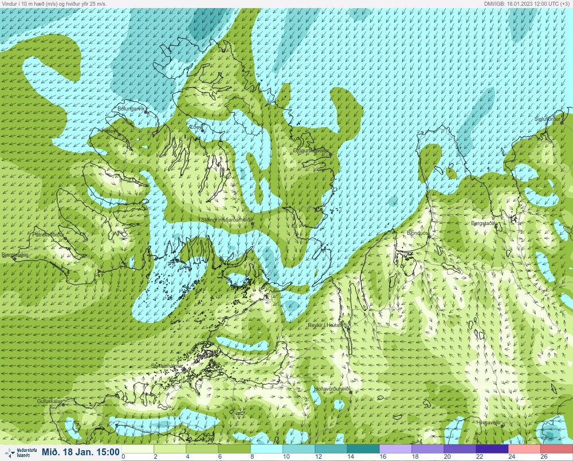Select the Reykir í Hrútafirði station label
Viewport: 573px width, 461px height.
329,325
